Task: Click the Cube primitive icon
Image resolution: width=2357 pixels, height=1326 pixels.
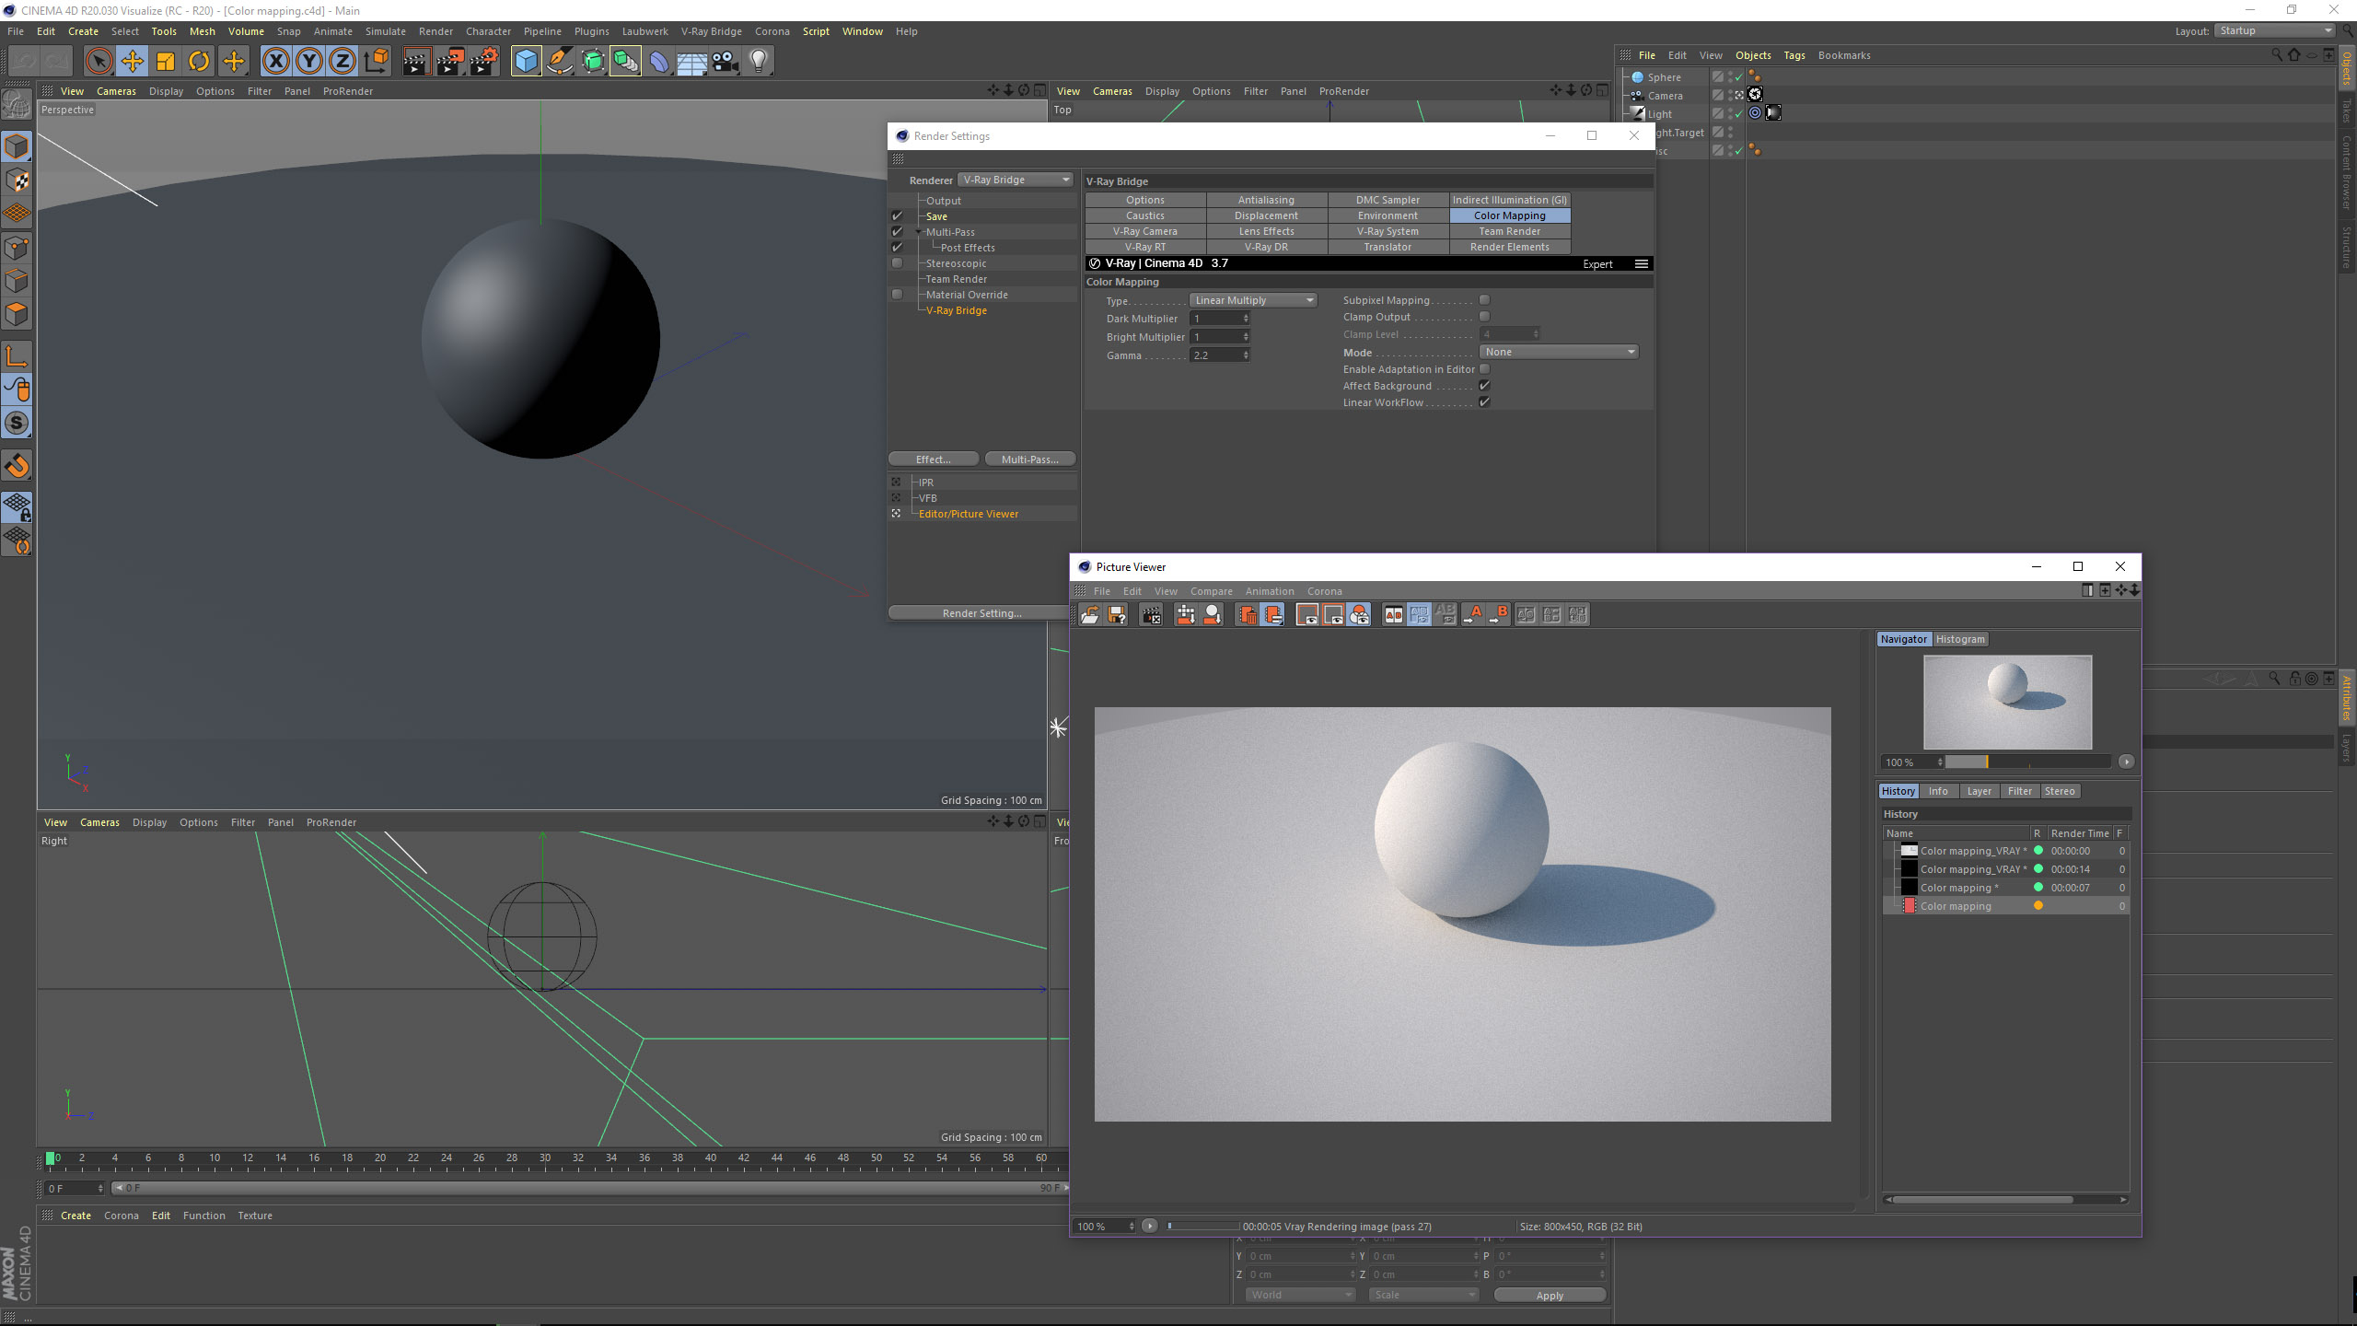Action: click(x=526, y=62)
